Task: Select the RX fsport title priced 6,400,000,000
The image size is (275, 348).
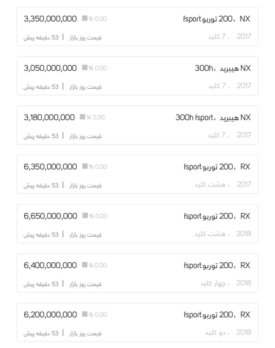Action: [217, 265]
